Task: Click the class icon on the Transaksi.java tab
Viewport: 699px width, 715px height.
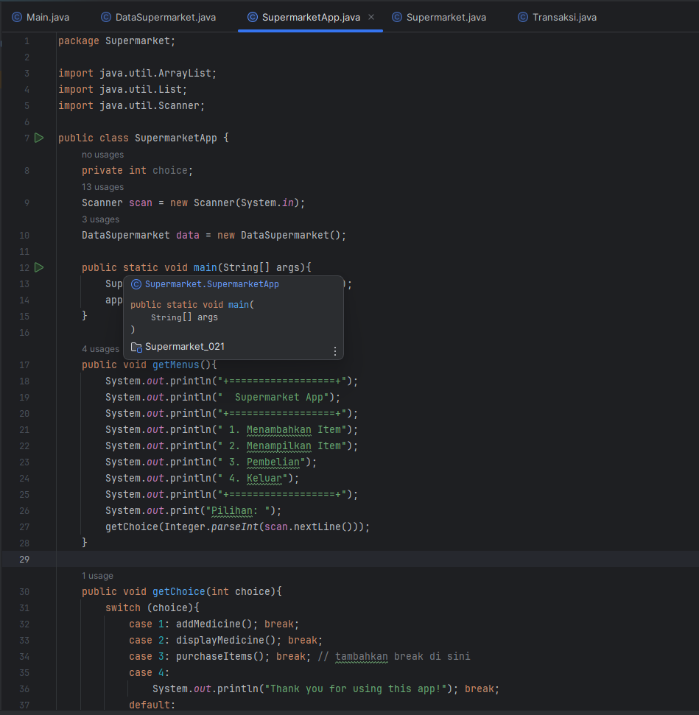Action: tap(522, 15)
